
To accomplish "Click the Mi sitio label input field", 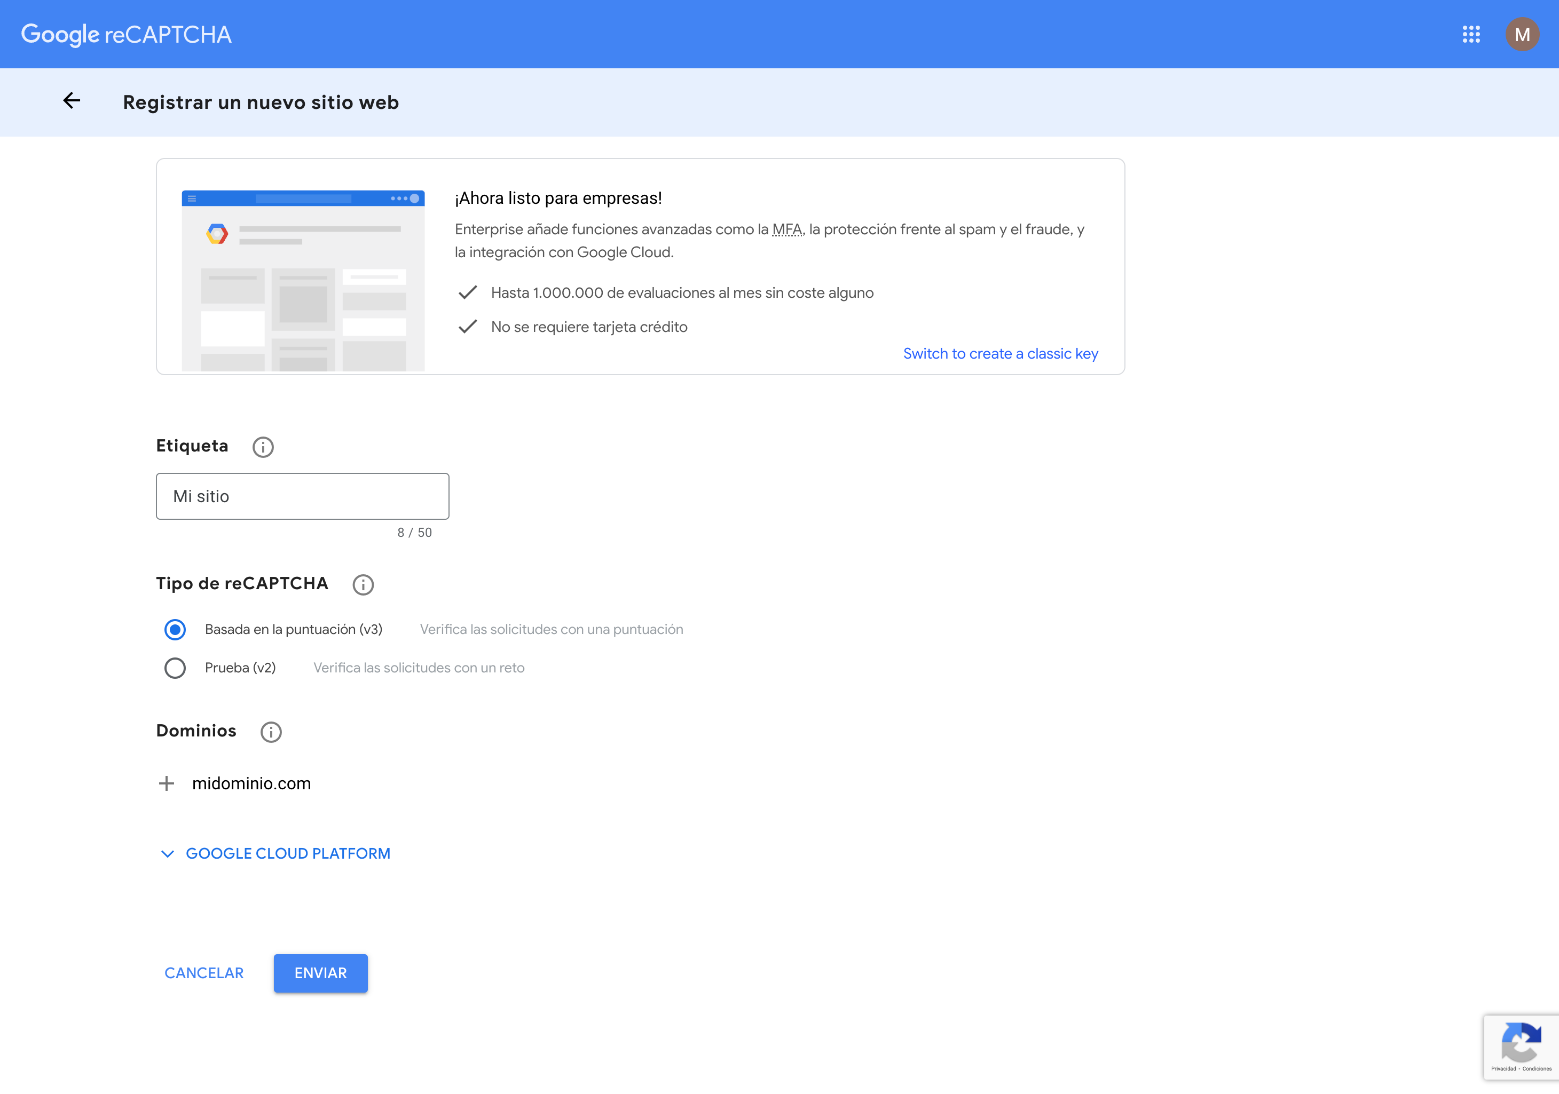I will point(302,495).
